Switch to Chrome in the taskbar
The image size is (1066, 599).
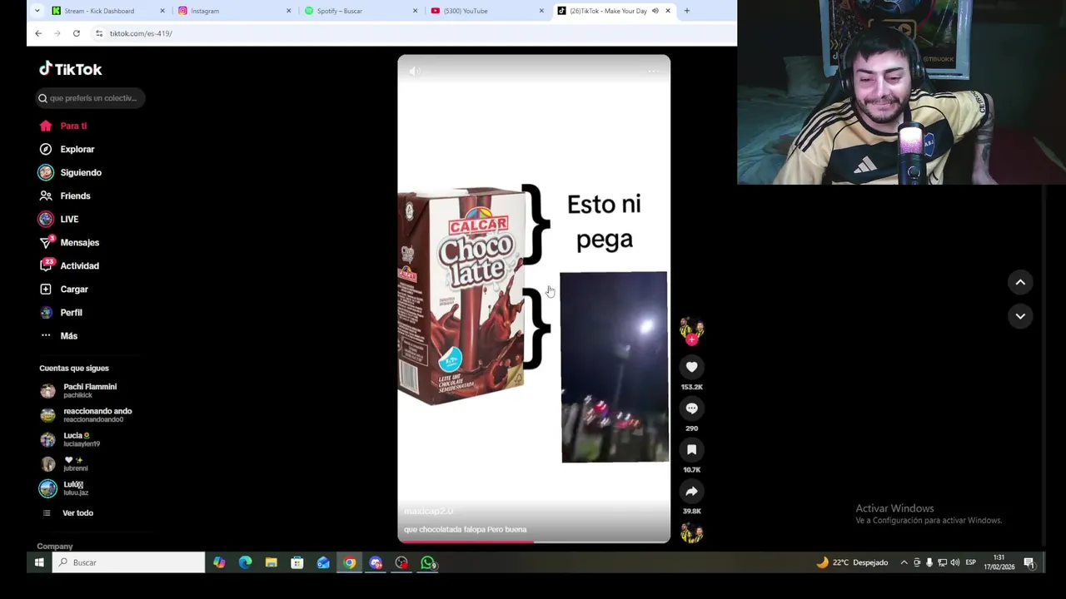tap(350, 562)
